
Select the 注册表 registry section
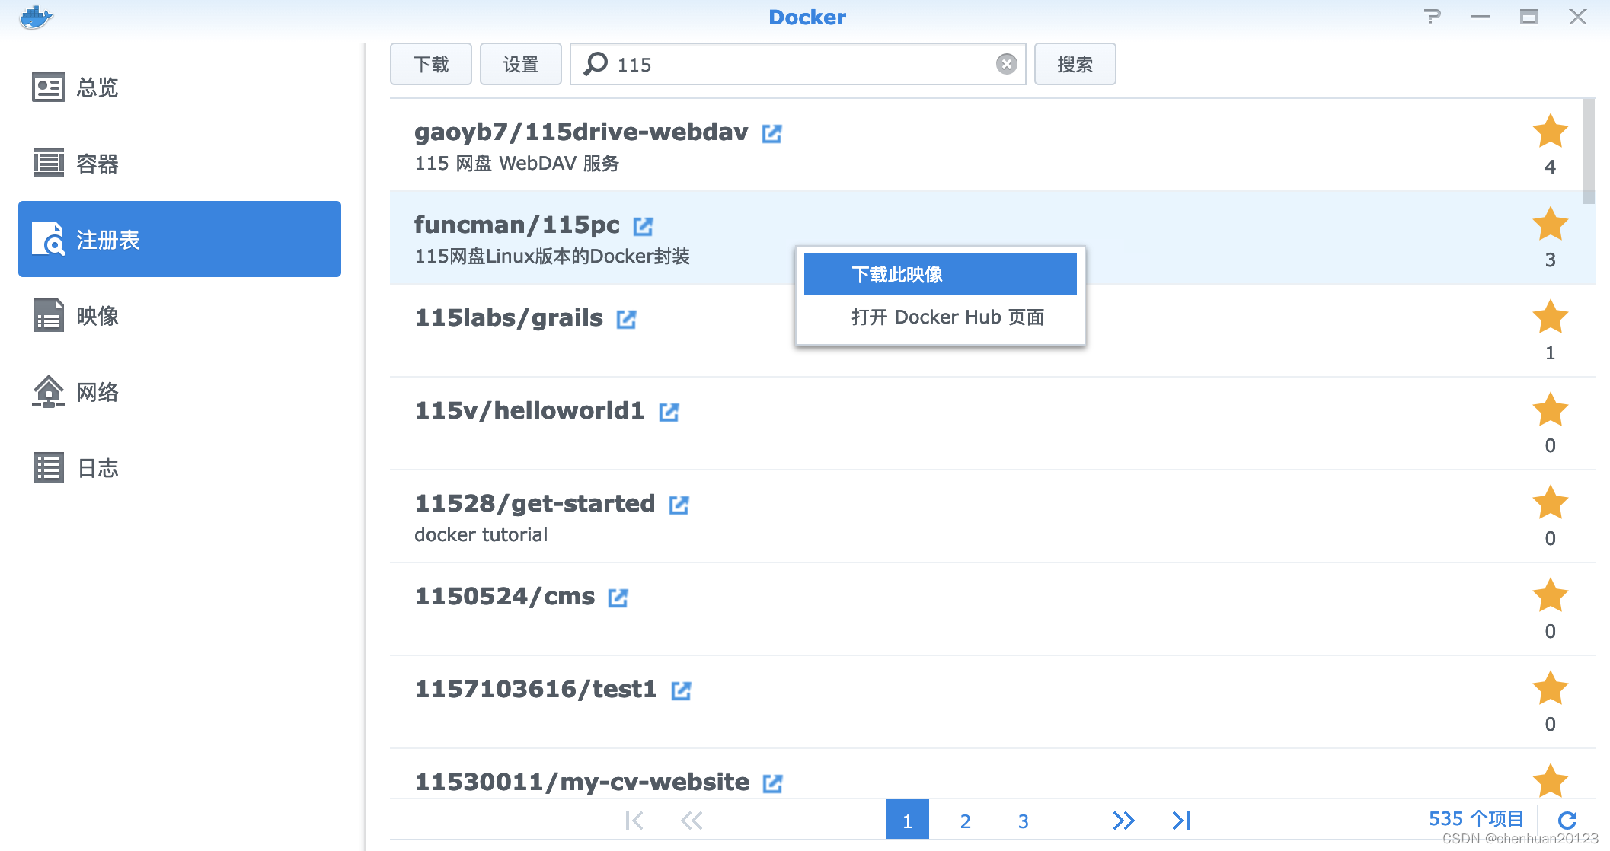(180, 239)
